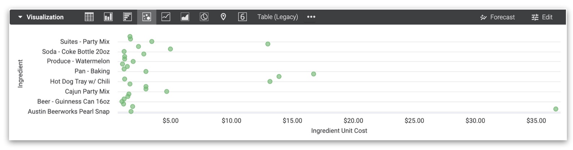Open more visualization types ellipsis menu
The image size is (573, 150).
[x=311, y=17]
